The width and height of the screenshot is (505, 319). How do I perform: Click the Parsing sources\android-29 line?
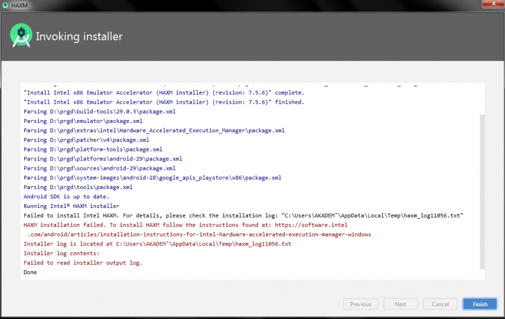click(x=99, y=168)
